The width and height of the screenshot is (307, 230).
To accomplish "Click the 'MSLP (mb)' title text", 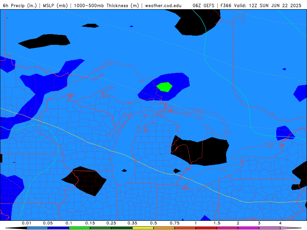I will [x=55, y=5].
